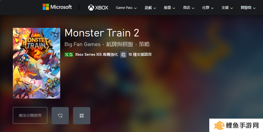Viewport: 263px width, 132px height.
Task: Open the 支援 menu
Action: [227, 8]
